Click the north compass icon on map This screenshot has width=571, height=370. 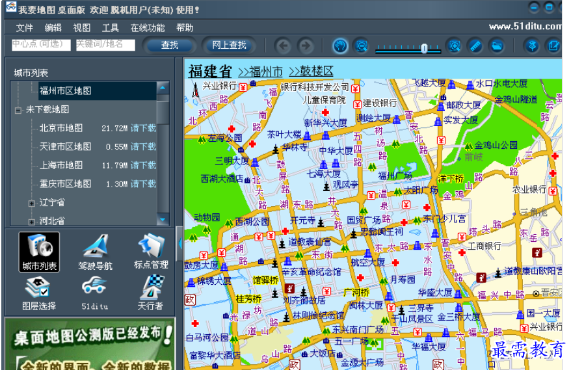click(196, 90)
